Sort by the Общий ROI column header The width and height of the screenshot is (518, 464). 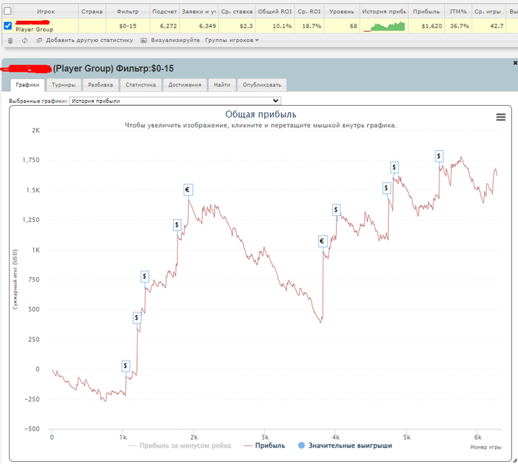tap(275, 12)
